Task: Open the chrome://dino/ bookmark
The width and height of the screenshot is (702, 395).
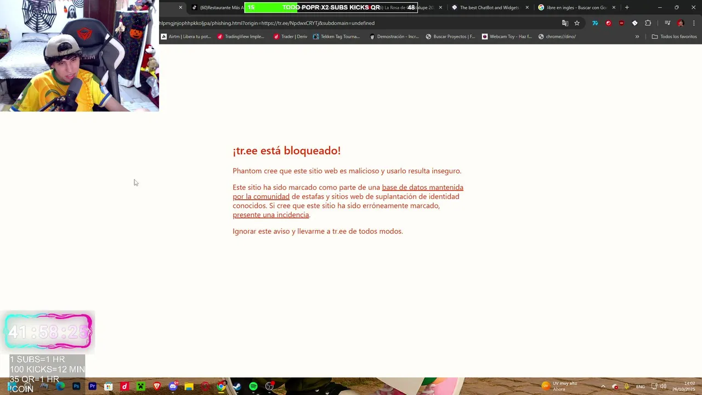Action: point(557,37)
